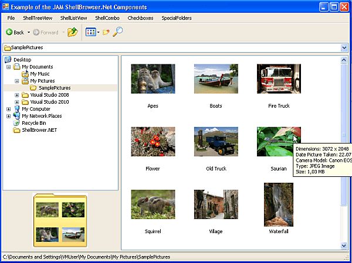Click the Back navigation arrow icon
The width and height of the screenshot is (352, 263).
tap(8, 32)
